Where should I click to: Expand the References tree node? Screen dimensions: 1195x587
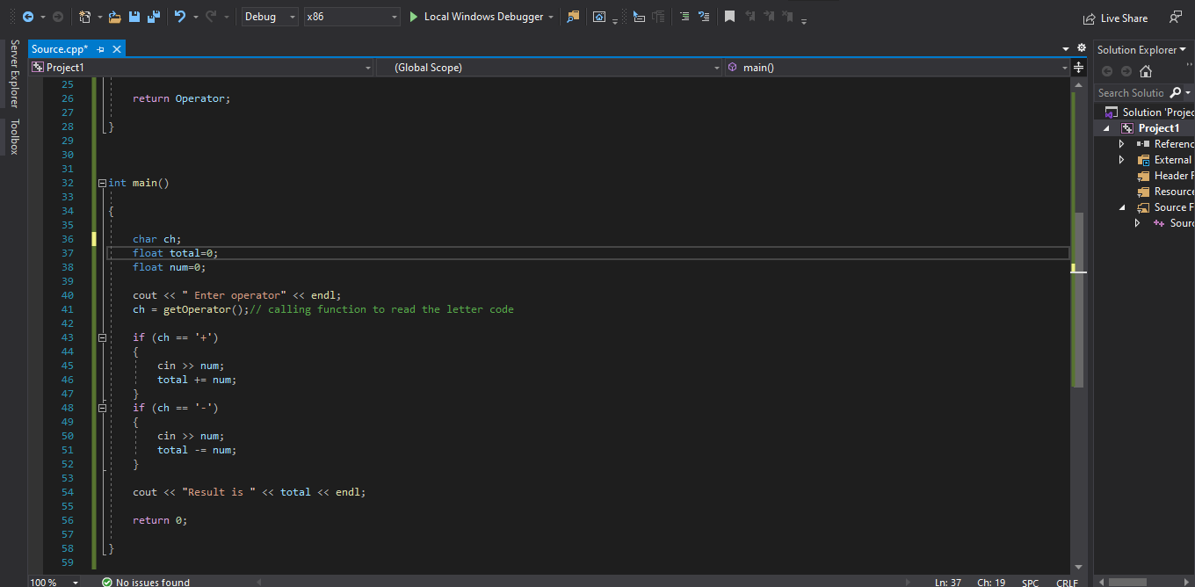coord(1121,144)
